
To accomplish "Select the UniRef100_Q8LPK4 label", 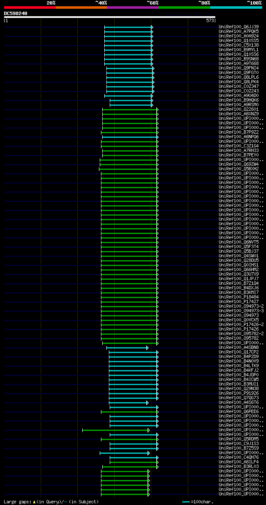I will click(239, 82).
